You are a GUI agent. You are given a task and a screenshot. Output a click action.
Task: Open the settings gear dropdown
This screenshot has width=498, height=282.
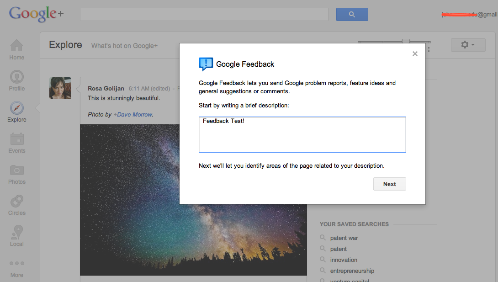click(468, 45)
